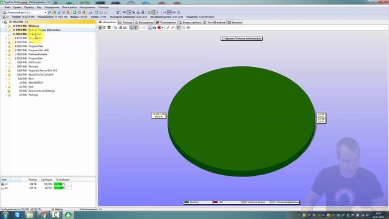Select the C: row in drive list
This screenshot has width=389, height=219.
(x=36, y=184)
